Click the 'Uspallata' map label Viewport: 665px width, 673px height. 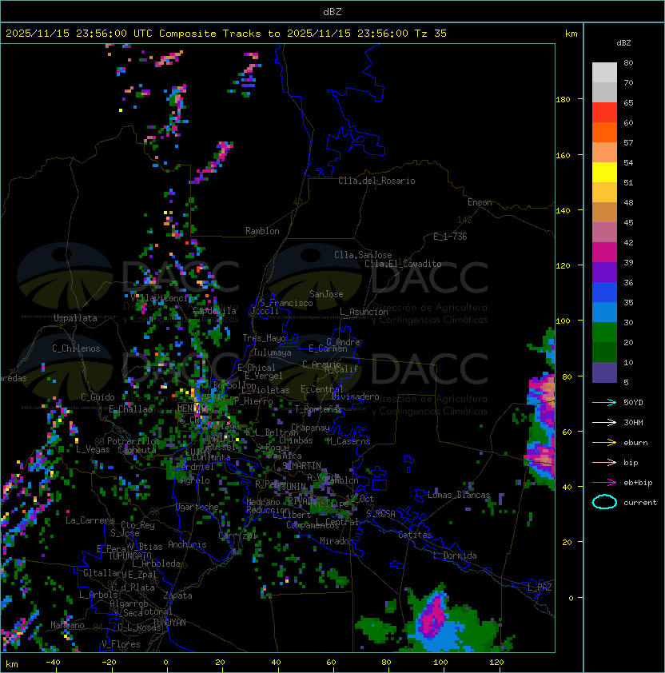pos(75,318)
